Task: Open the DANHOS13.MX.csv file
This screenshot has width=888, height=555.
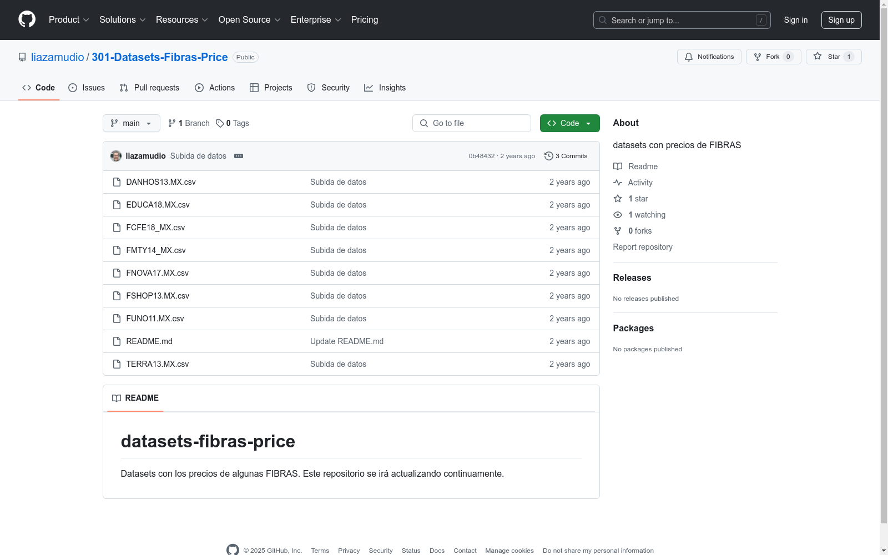Action: pyautogui.click(x=161, y=182)
